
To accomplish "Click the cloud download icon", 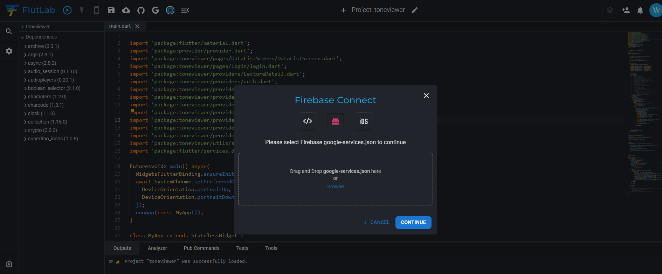I will click(126, 10).
